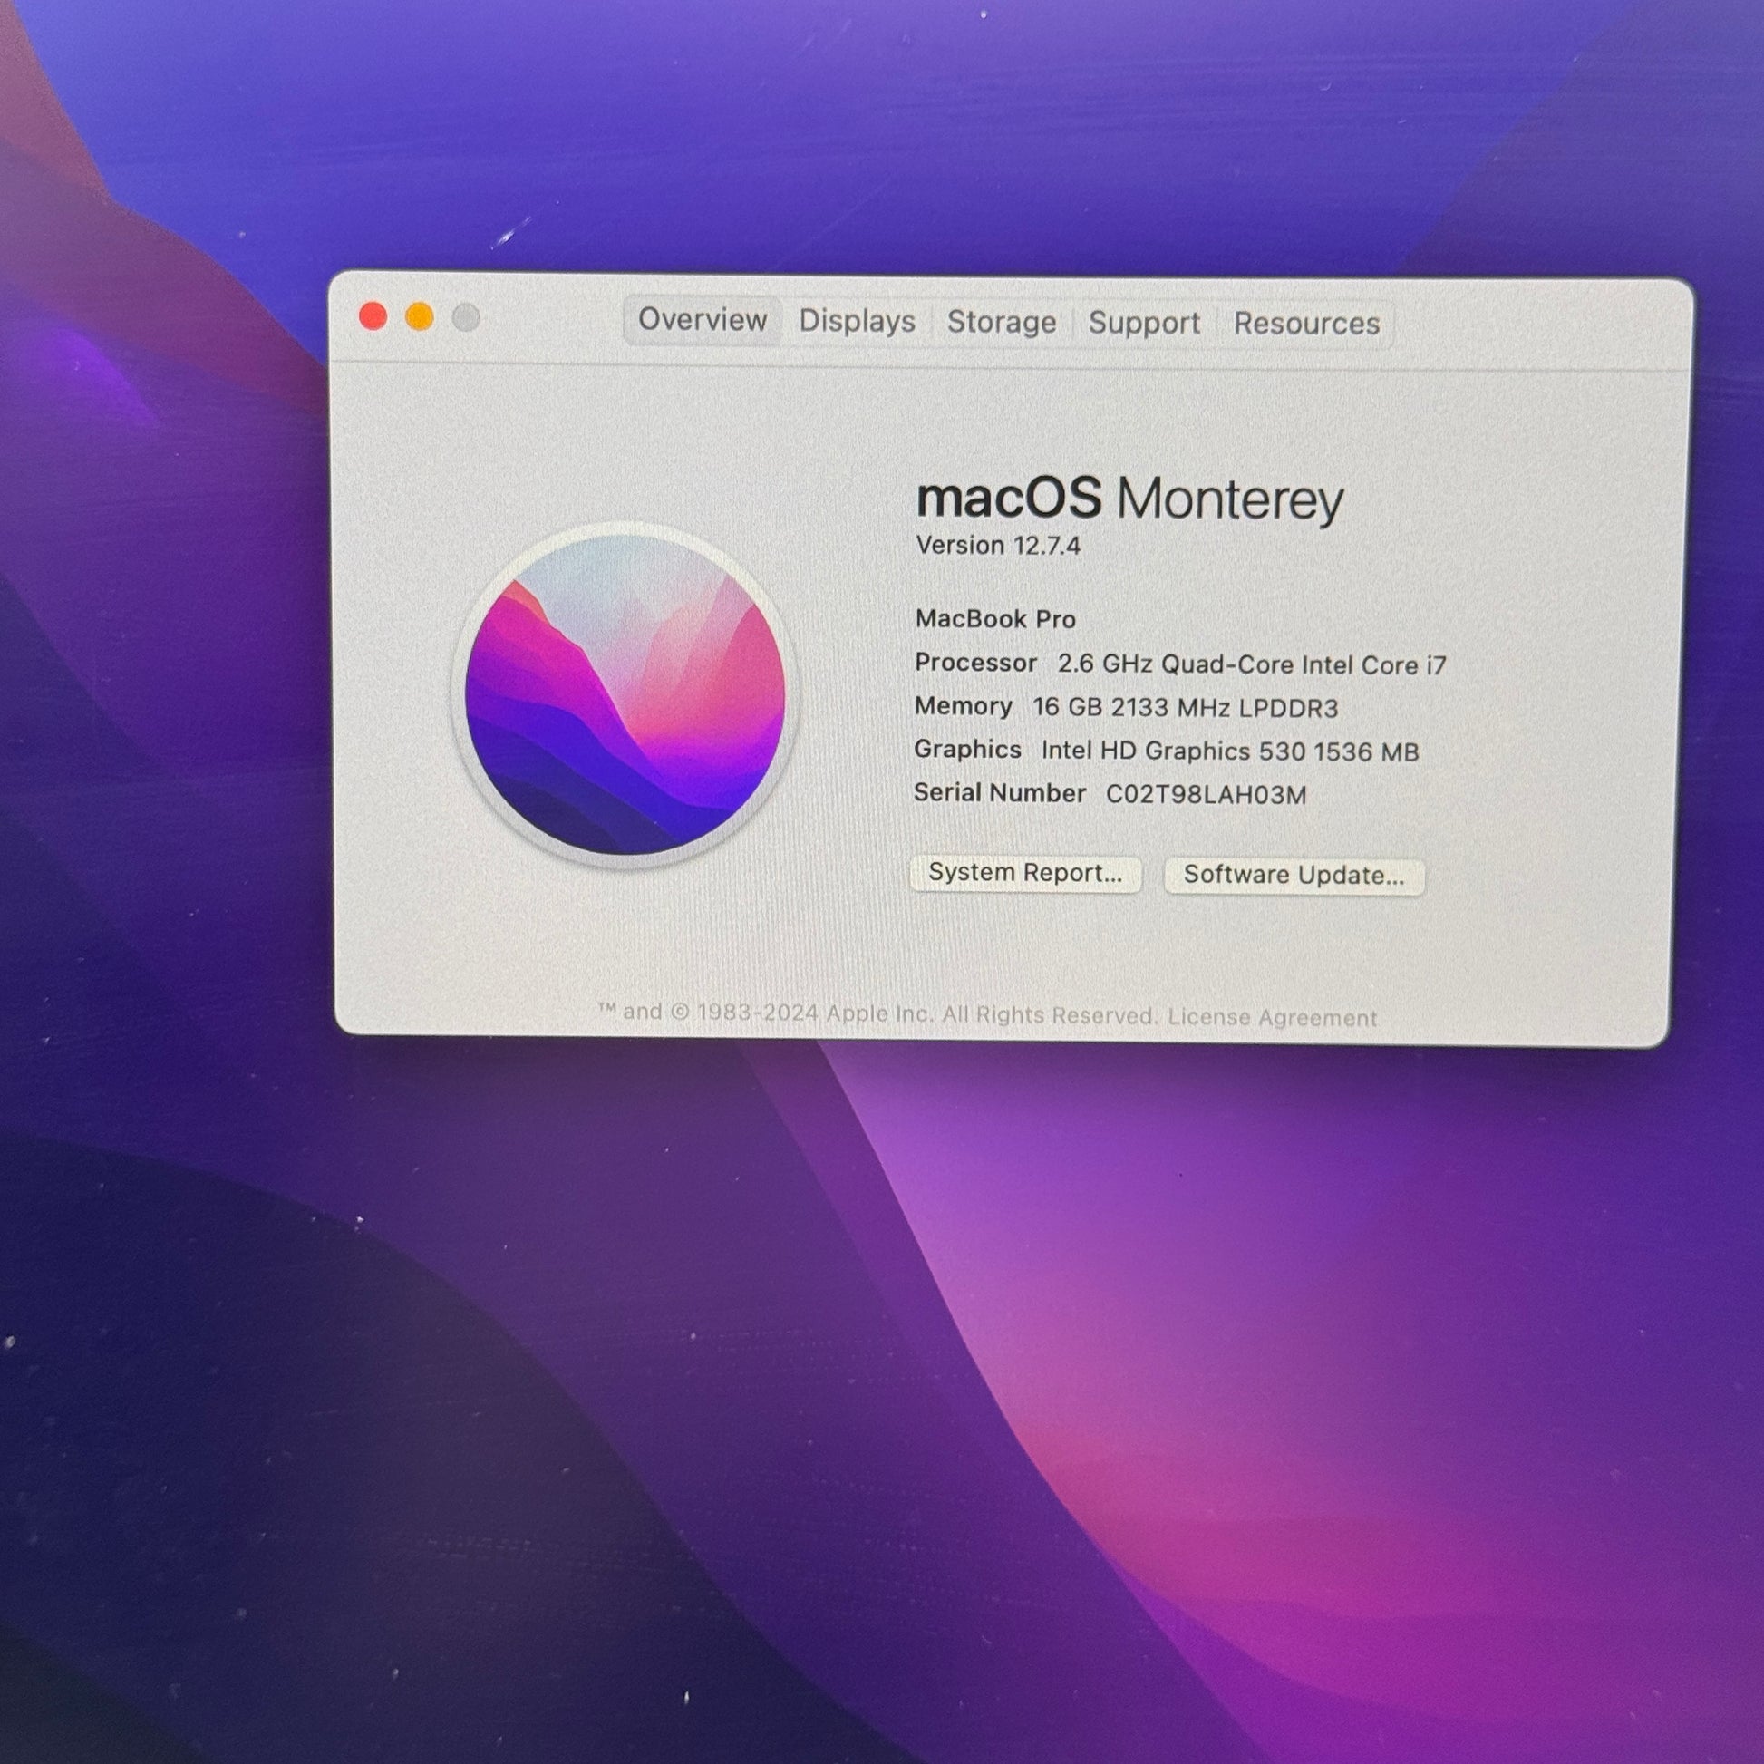This screenshot has width=1764, height=1764.
Task: Open the Displays tab
Action: tap(857, 321)
